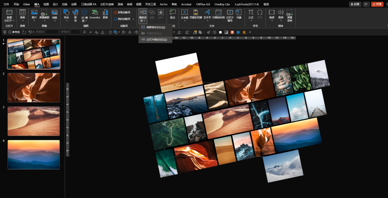Expand the 我的加载项 dropdown arrow
Viewport: 388px width, 198px height.
pyautogui.click(x=133, y=19)
